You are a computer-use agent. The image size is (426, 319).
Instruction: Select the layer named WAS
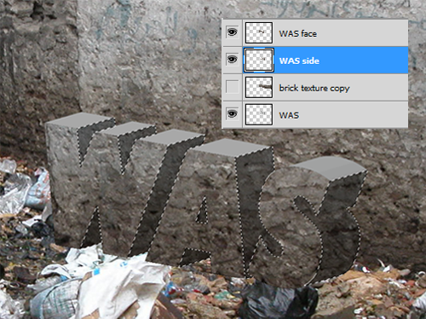[x=289, y=115]
